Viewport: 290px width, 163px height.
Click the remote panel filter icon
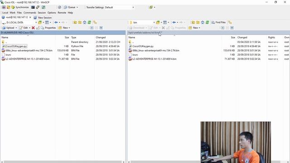point(165,22)
